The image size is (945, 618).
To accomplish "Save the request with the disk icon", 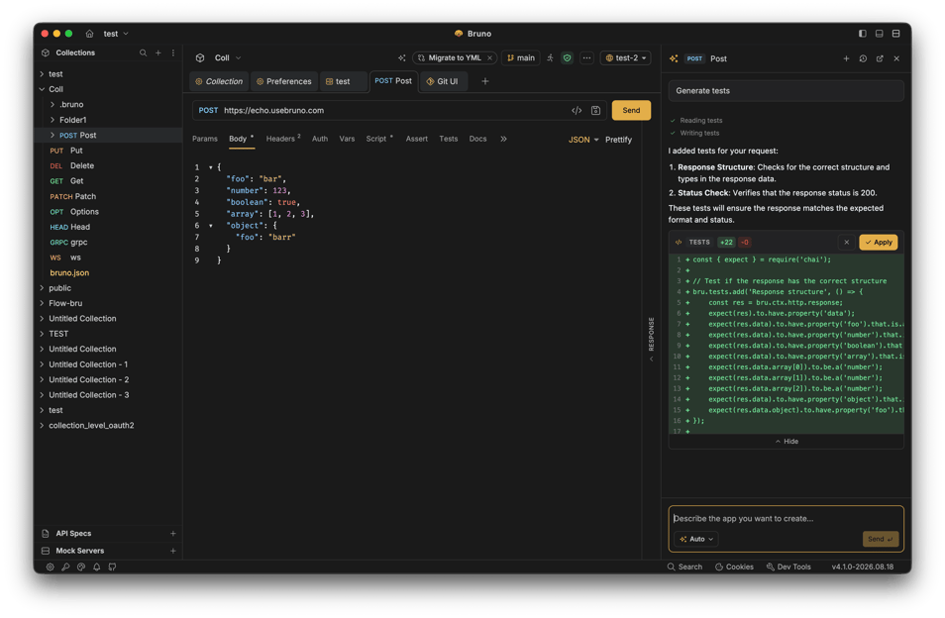I will [595, 110].
